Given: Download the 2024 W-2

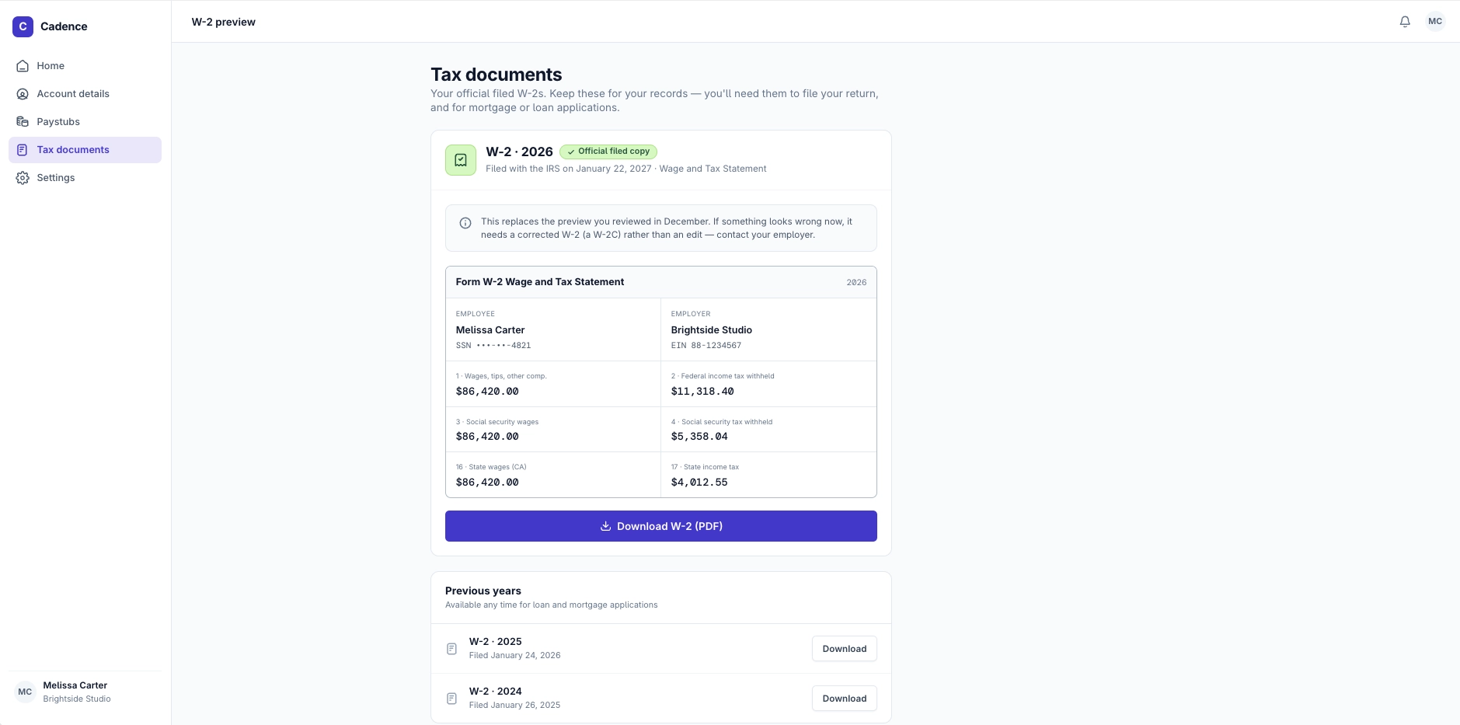Looking at the screenshot, I should click(x=845, y=699).
